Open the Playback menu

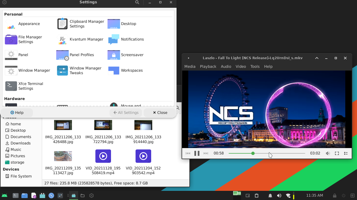pyautogui.click(x=208, y=66)
